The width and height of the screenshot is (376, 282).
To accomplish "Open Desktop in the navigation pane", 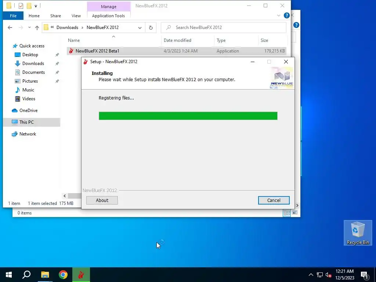I will [30, 55].
